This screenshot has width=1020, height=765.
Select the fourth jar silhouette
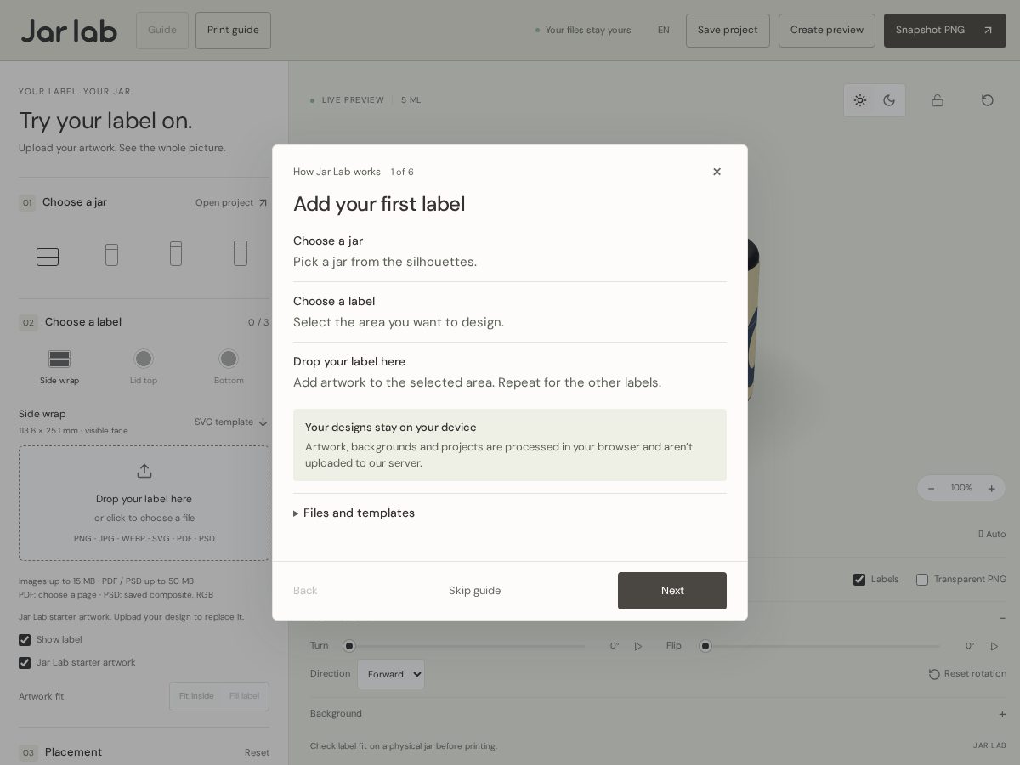(241, 253)
